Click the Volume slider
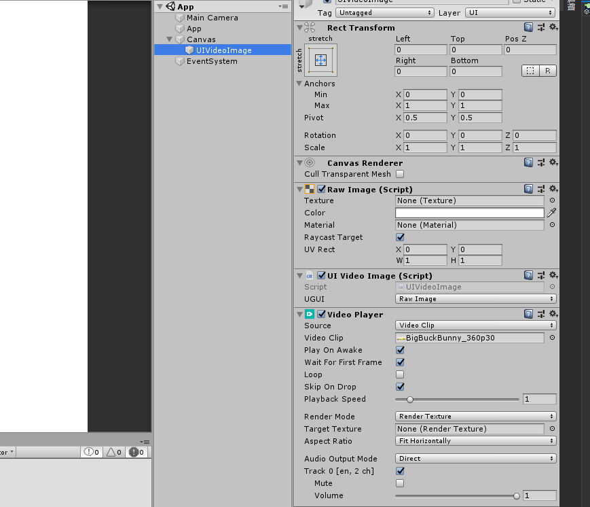590x507 pixels. [x=457, y=495]
